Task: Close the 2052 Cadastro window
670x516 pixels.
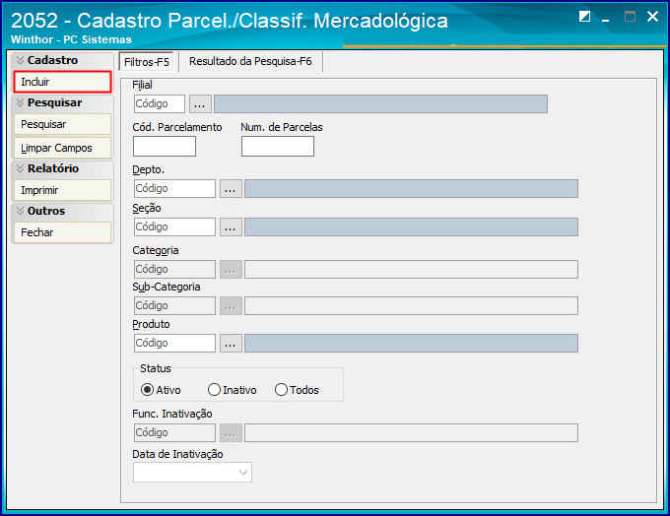Action: coord(652,17)
